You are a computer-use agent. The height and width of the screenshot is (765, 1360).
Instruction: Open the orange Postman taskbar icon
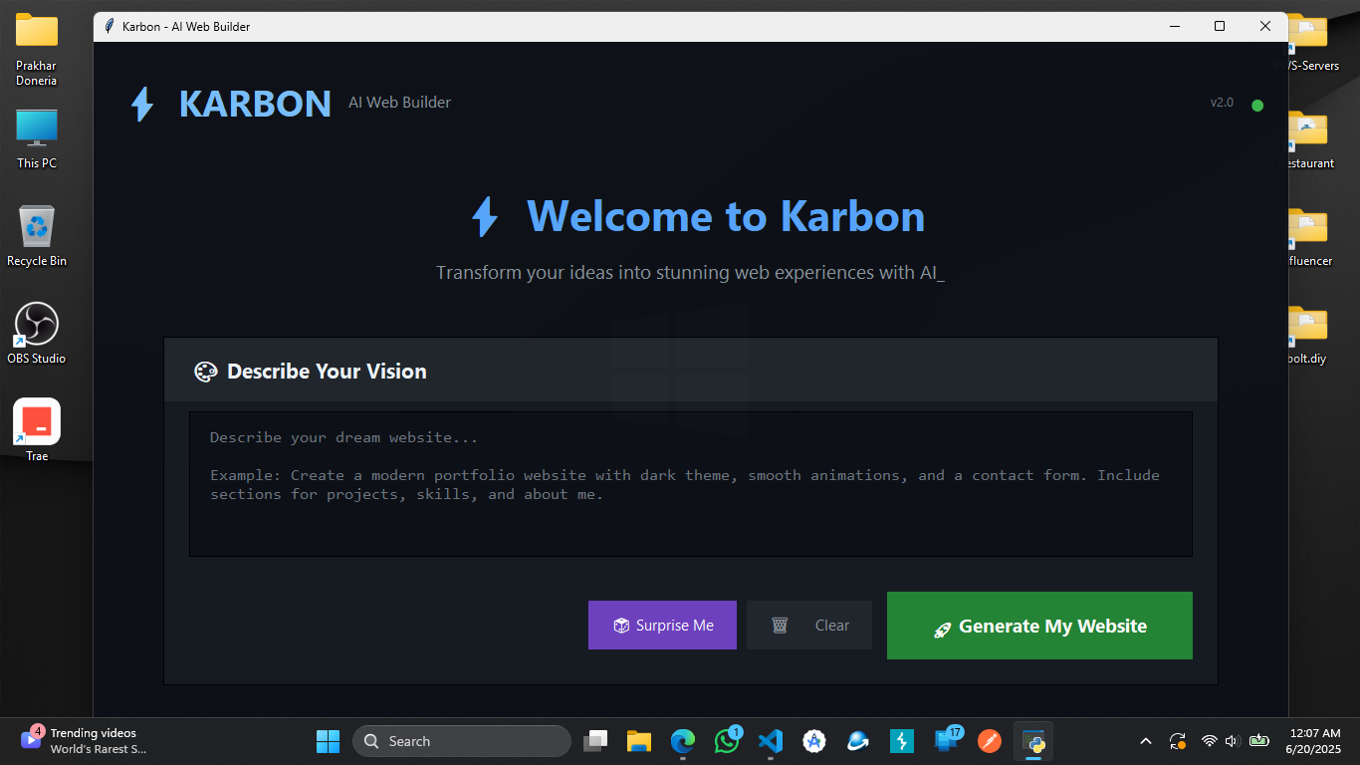click(990, 741)
